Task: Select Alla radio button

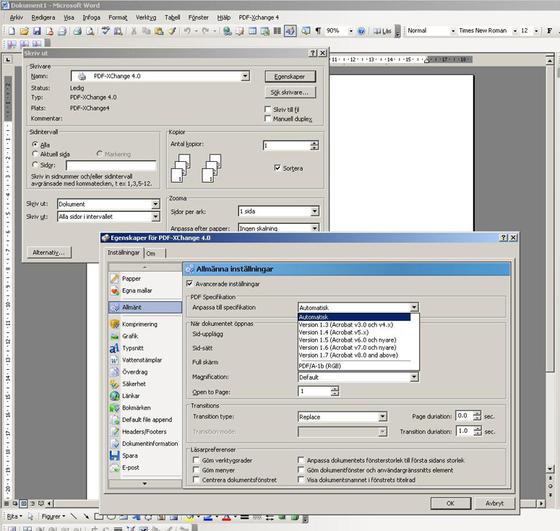Action: (35, 144)
